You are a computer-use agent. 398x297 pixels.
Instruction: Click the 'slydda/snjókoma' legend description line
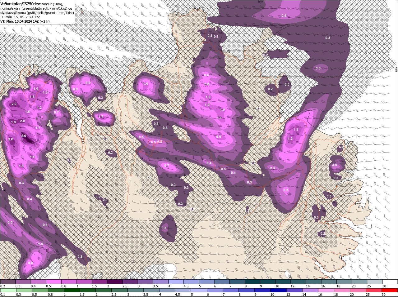pos(37,13)
